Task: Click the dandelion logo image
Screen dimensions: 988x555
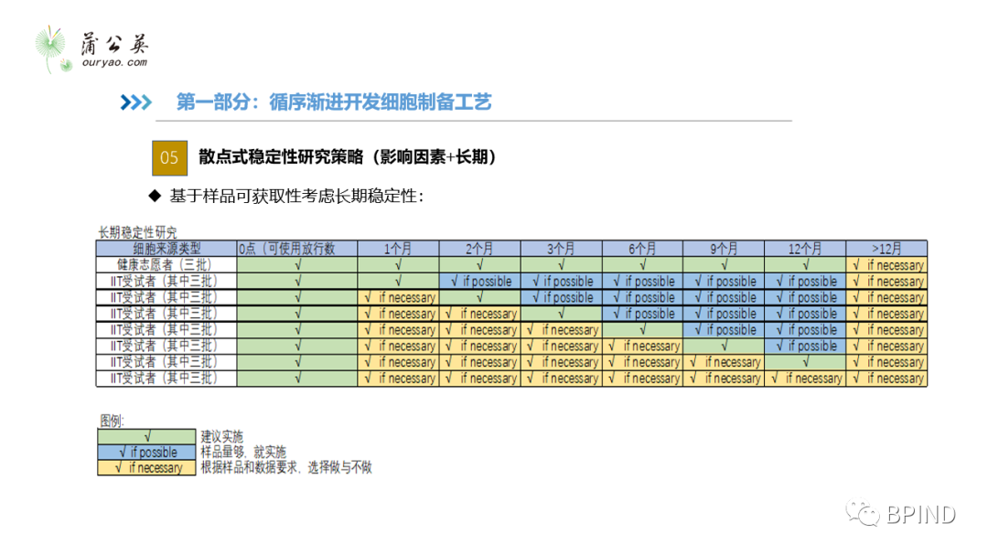Action: pyautogui.click(x=54, y=49)
